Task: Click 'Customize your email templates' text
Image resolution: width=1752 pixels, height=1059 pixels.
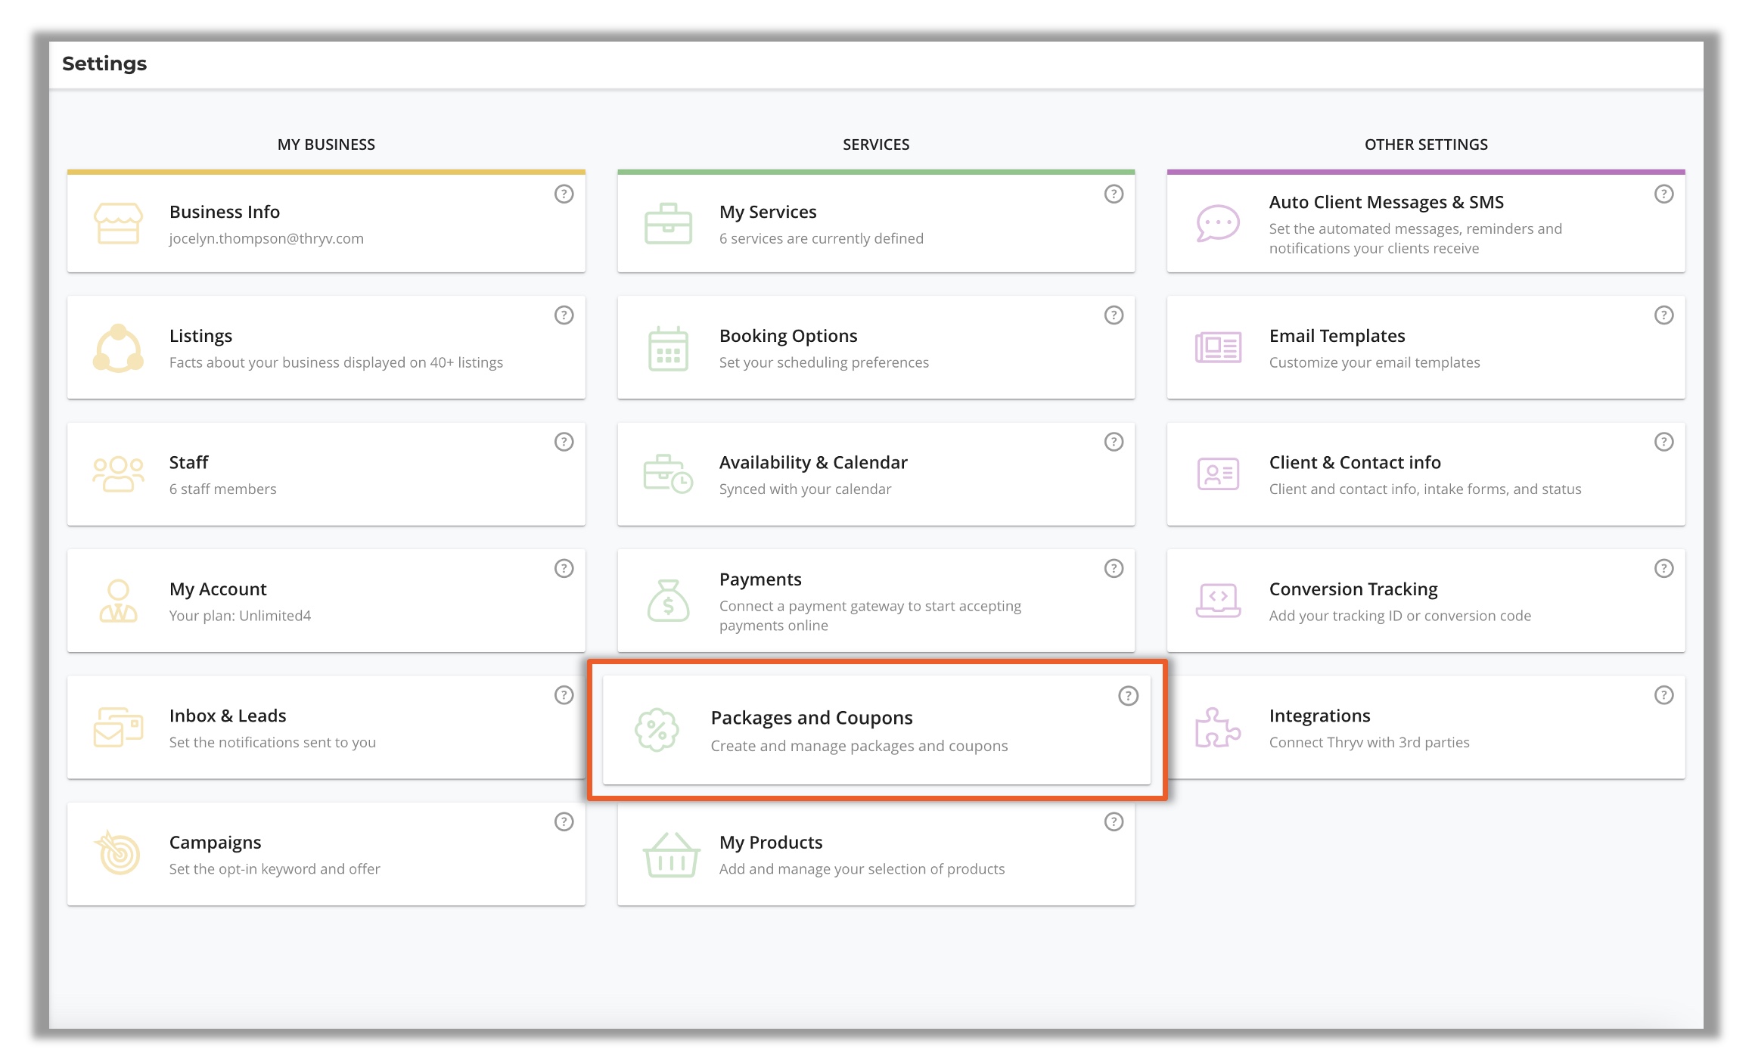Action: [1375, 363]
